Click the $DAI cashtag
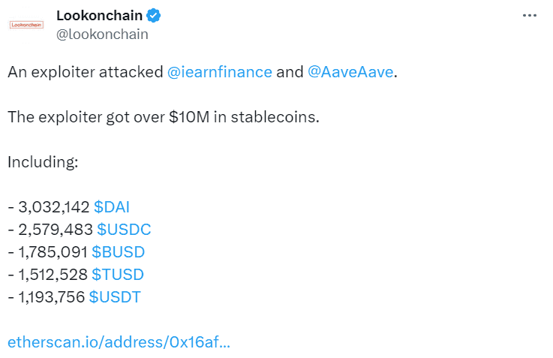Image resolution: width=553 pixels, height=358 pixels. coord(112,207)
